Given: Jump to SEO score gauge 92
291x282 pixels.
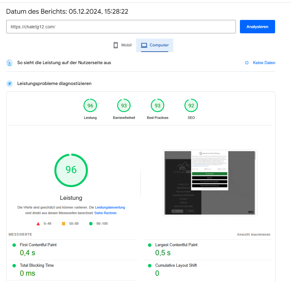Looking at the screenshot, I should pos(191,106).
